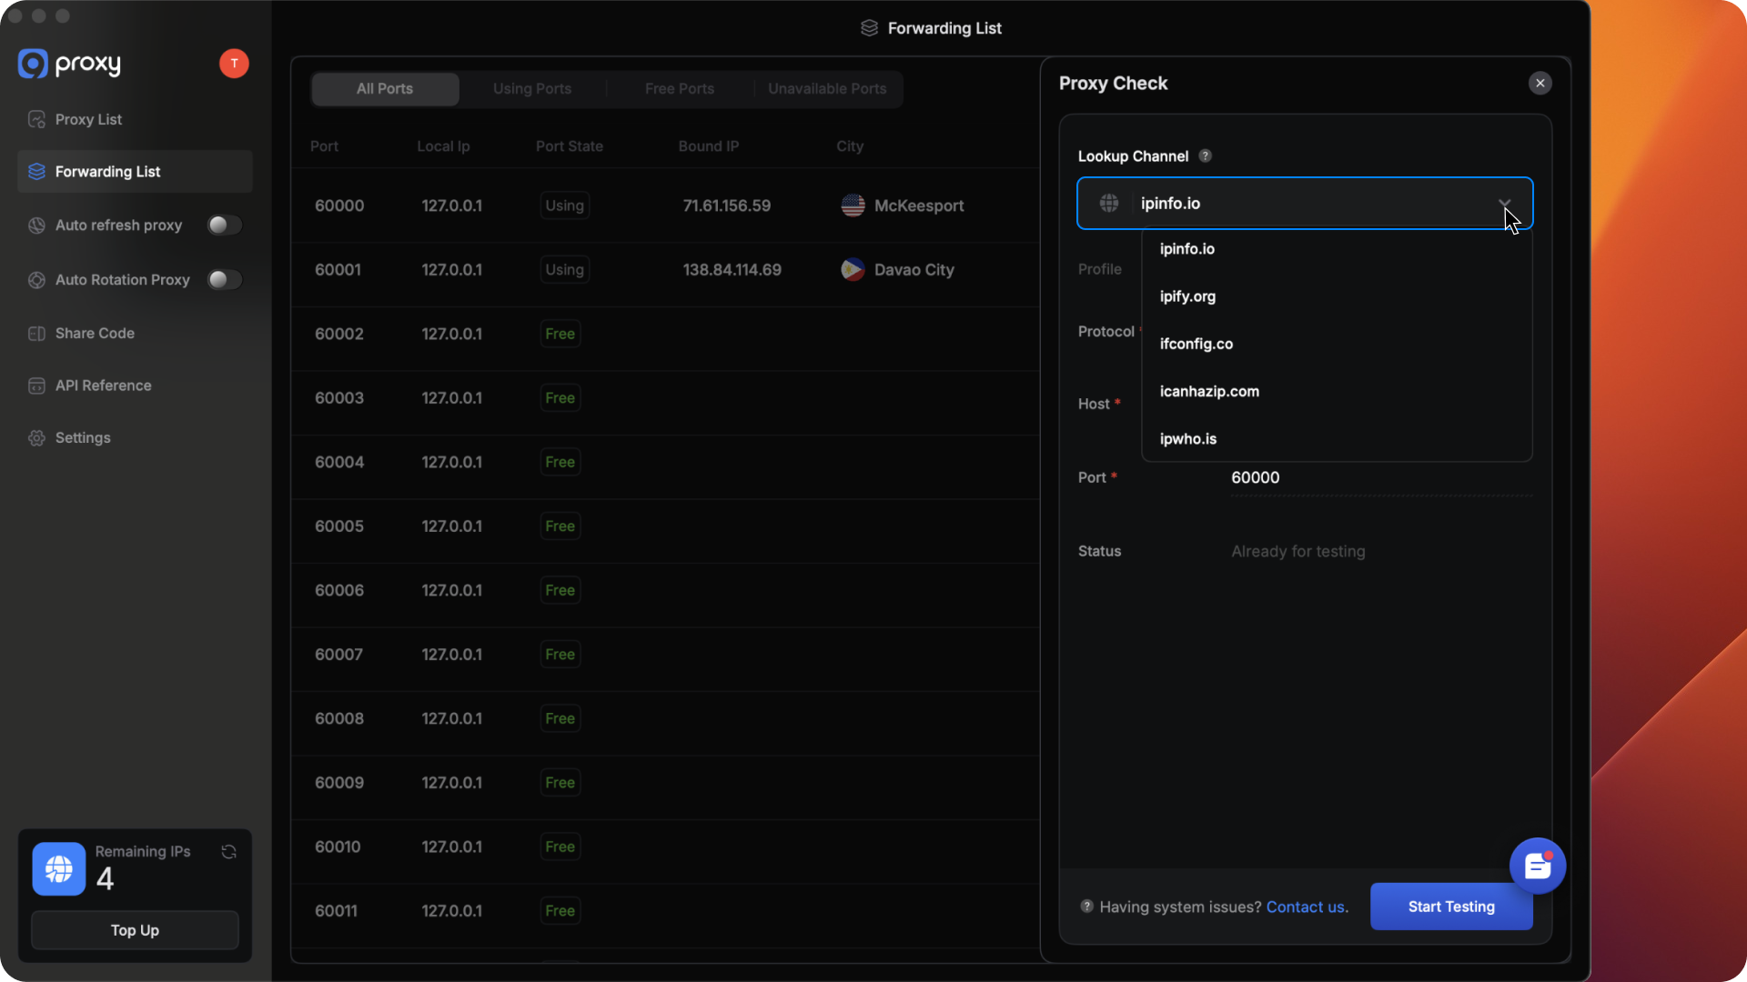Click the red user avatar icon

[234, 64]
